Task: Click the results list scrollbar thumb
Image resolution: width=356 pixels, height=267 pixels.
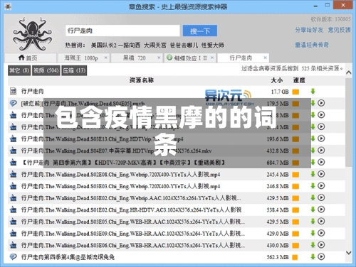Action: coord(348,122)
